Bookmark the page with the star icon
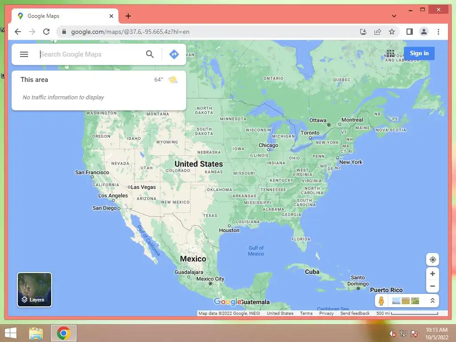 pyautogui.click(x=392, y=32)
